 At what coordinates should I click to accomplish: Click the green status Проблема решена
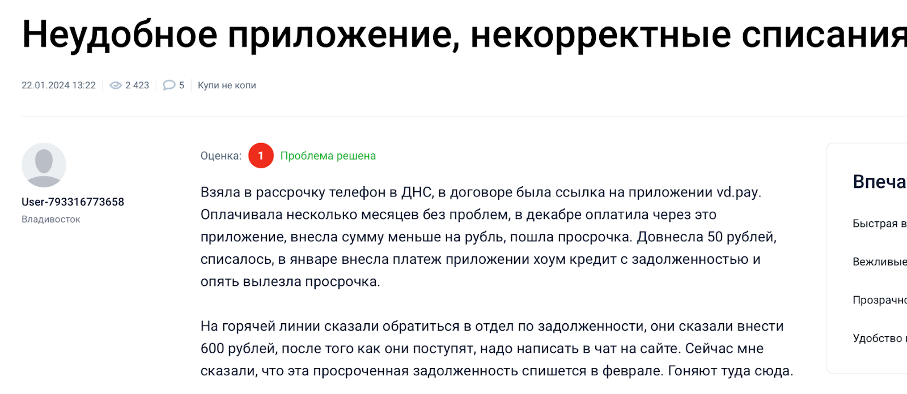328,156
